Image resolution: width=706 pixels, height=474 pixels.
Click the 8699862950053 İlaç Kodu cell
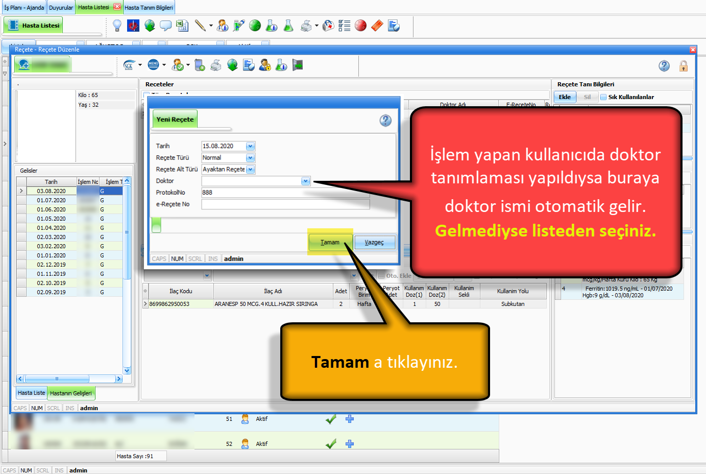click(181, 304)
